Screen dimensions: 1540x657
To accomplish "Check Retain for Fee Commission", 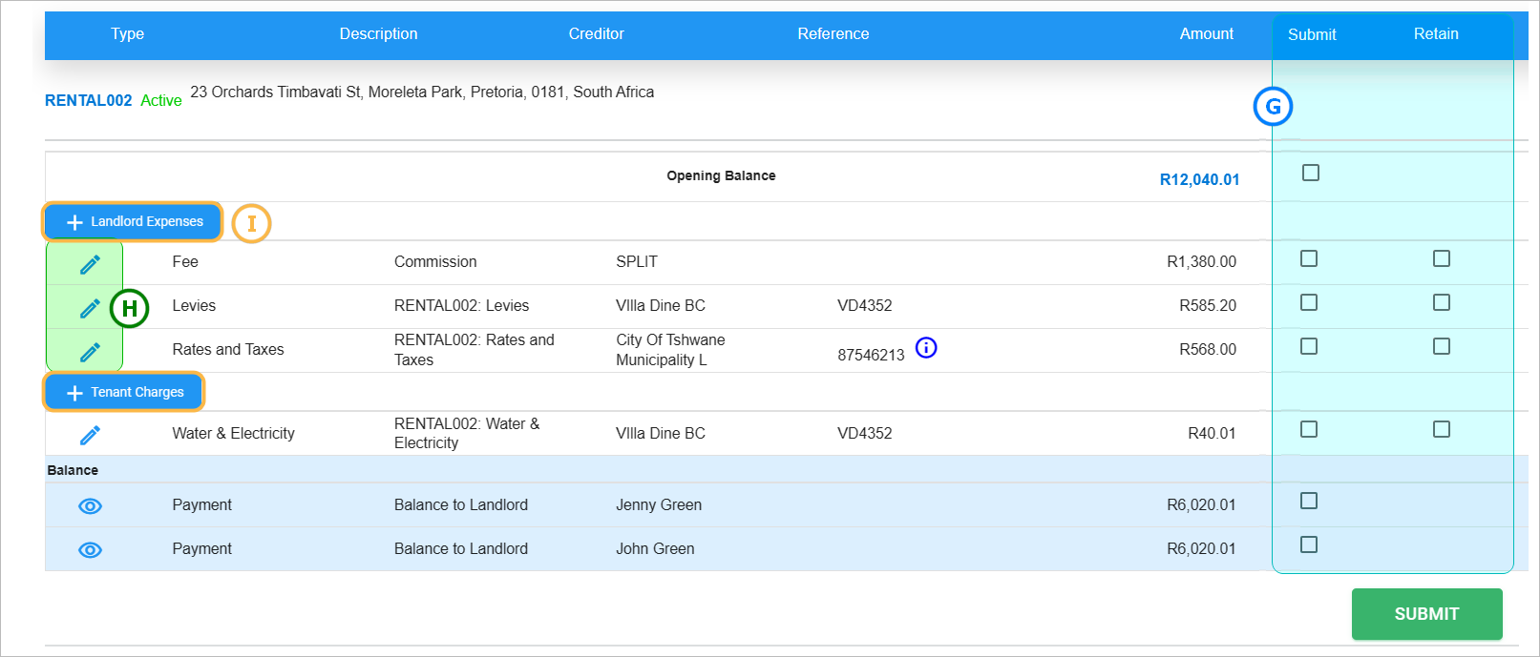I will [x=1442, y=258].
